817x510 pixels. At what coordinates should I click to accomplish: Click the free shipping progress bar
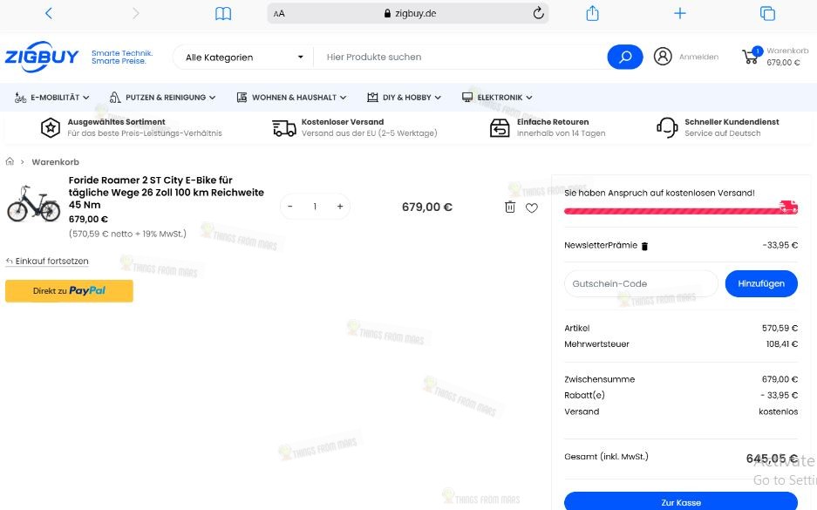coord(680,210)
